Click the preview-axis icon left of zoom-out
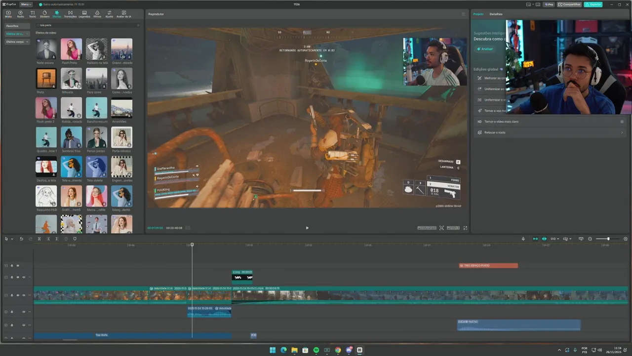The height and width of the screenshot is (356, 632). [x=581, y=239]
